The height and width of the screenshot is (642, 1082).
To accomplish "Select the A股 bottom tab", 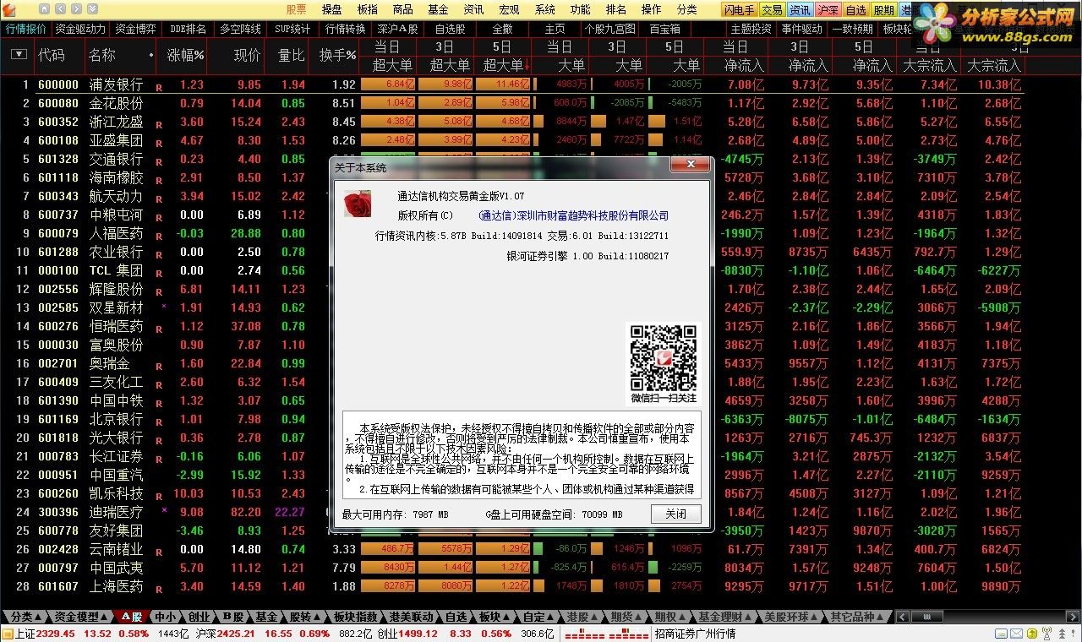I will point(131,617).
